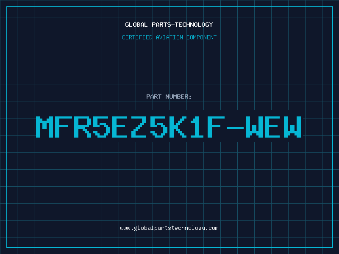339x254 pixels.
Task: Select the GLOBAL PARTS-TECHNOLOGY heading
Action: pyautogui.click(x=169, y=25)
